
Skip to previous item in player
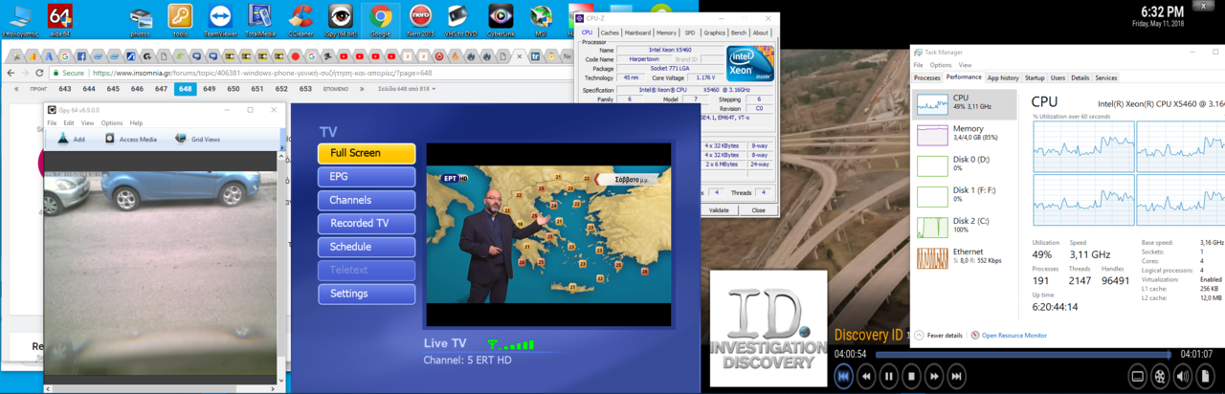[x=843, y=377]
